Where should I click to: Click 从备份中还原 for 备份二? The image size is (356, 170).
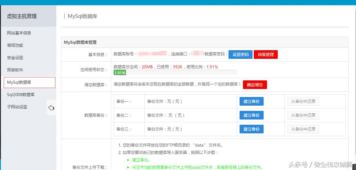pos(303,115)
